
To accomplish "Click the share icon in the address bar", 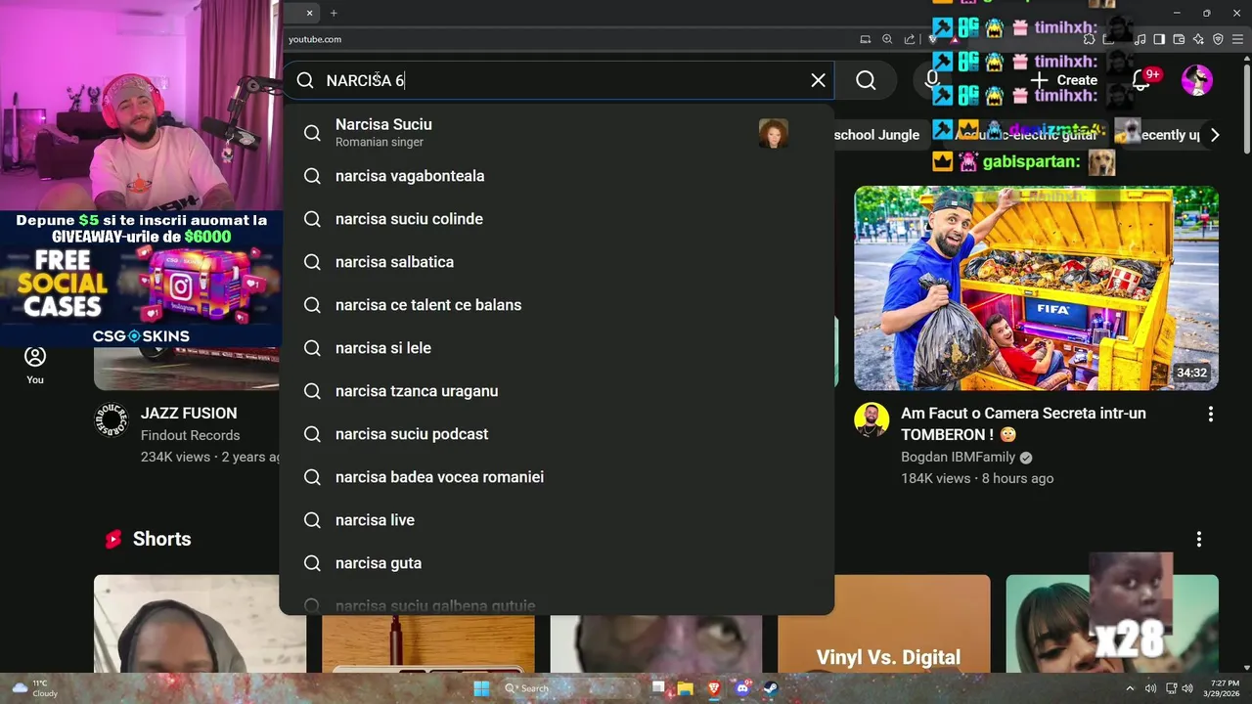I will (910, 39).
